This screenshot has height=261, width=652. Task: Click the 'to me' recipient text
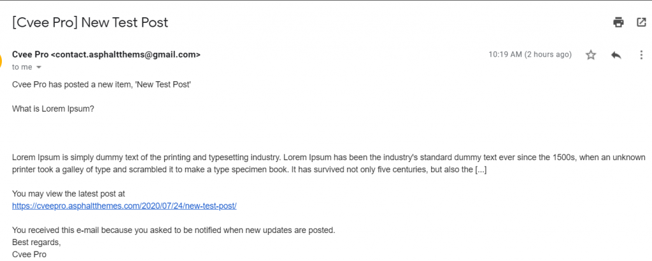pos(22,67)
